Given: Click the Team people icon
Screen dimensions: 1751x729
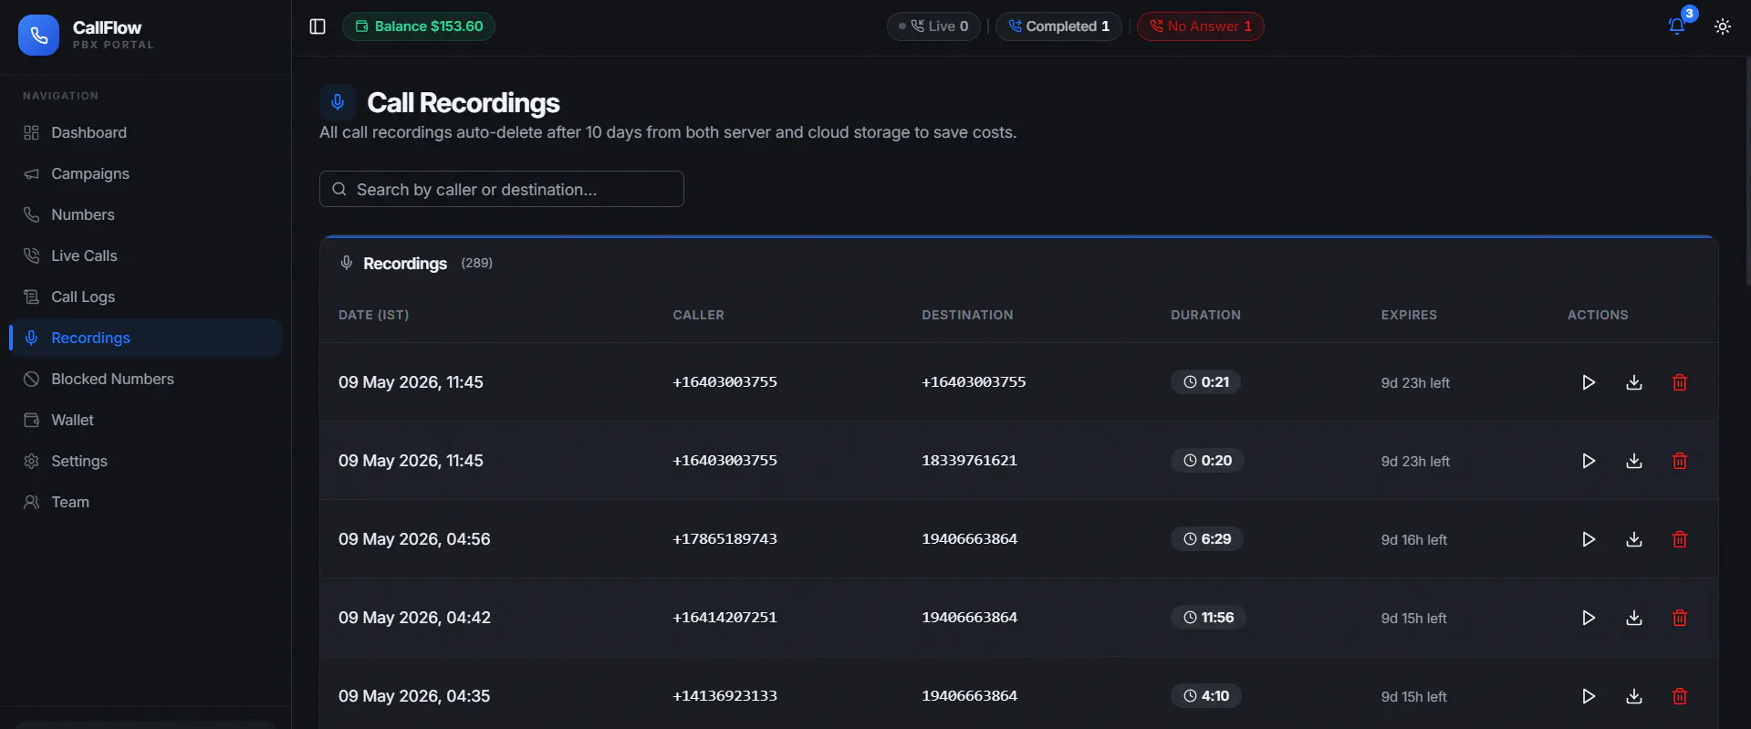Looking at the screenshot, I should click(31, 502).
